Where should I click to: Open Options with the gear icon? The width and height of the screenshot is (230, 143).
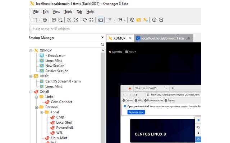pyautogui.click(x=132, y=20)
